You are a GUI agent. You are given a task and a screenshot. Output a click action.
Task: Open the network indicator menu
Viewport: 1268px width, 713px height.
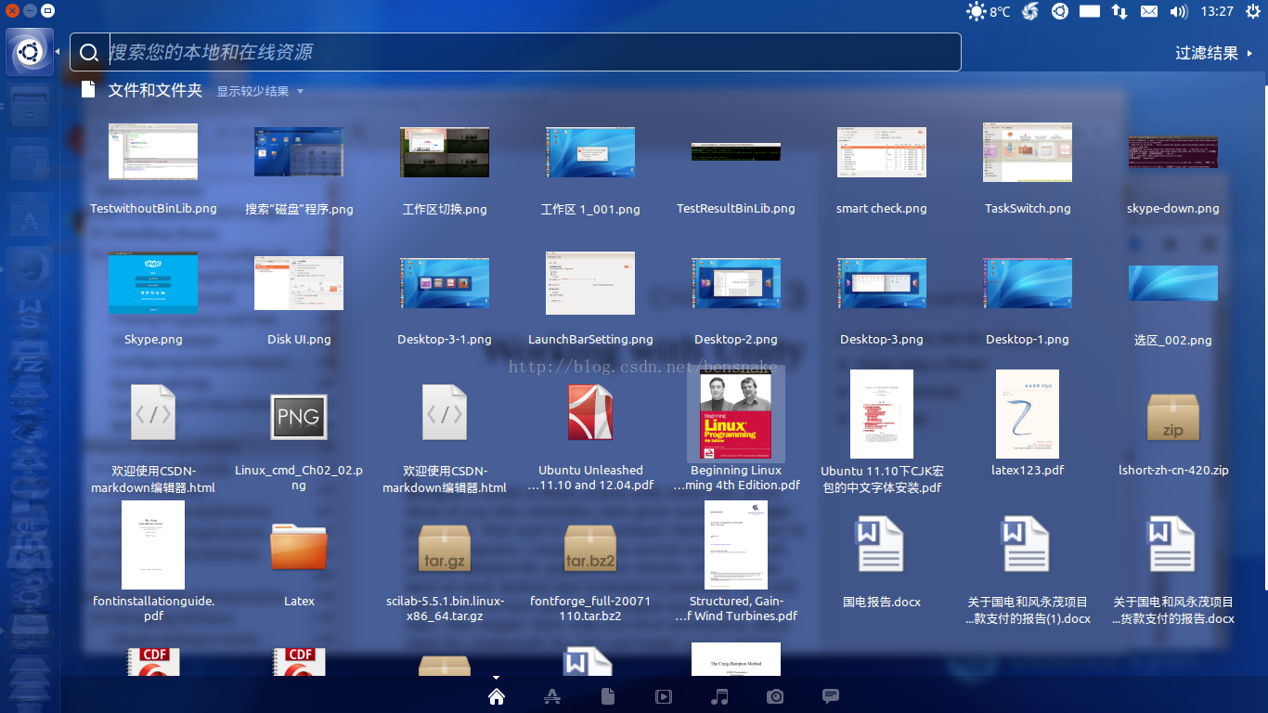point(1119,12)
